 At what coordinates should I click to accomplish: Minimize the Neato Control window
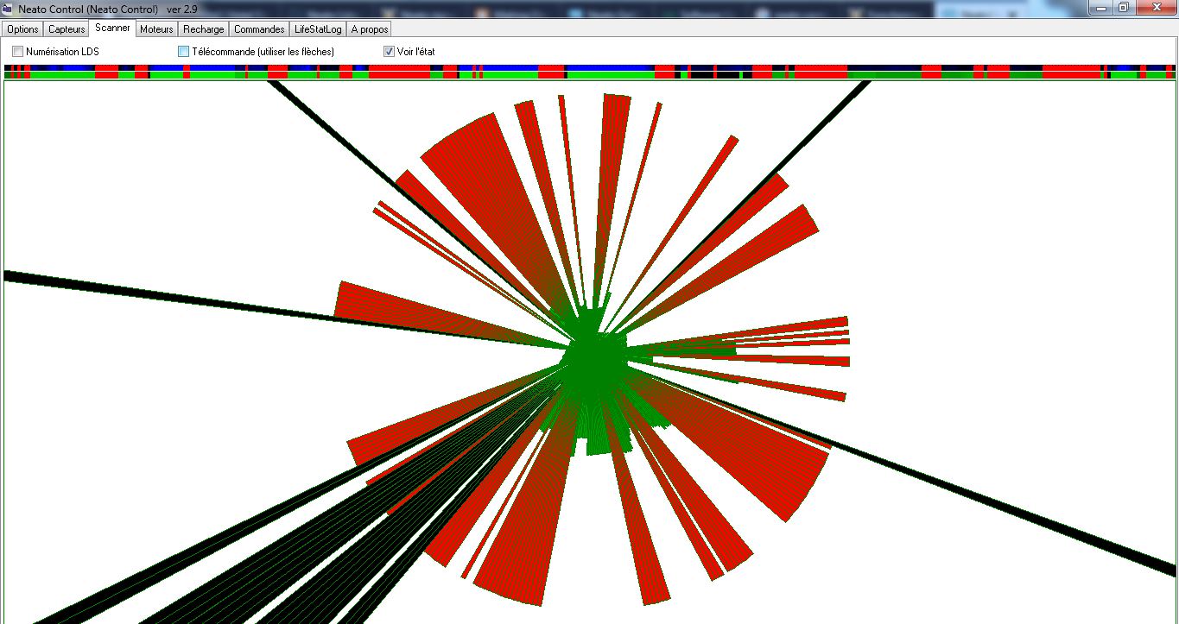(x=1100, y=7)
